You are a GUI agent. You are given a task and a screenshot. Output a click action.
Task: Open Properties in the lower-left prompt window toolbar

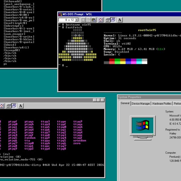8,106
